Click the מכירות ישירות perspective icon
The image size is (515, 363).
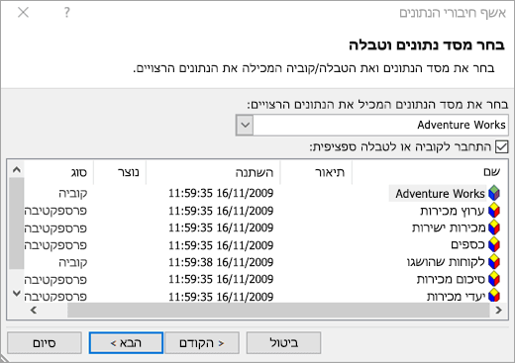(494, 227)
